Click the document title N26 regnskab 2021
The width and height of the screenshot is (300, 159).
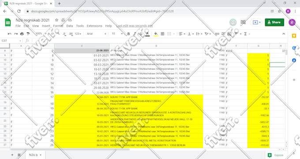(33, 20)
